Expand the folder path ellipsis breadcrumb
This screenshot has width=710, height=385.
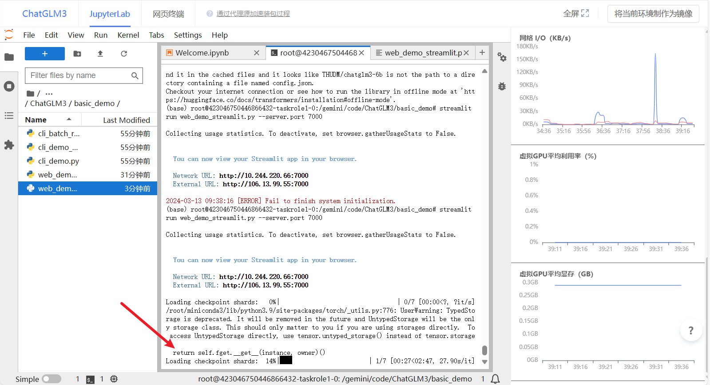pos(49,94)
